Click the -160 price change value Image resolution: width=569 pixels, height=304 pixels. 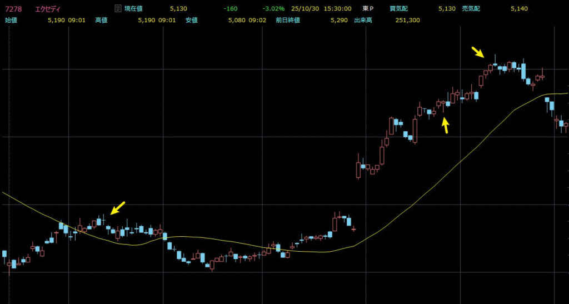tap(230, 8)
